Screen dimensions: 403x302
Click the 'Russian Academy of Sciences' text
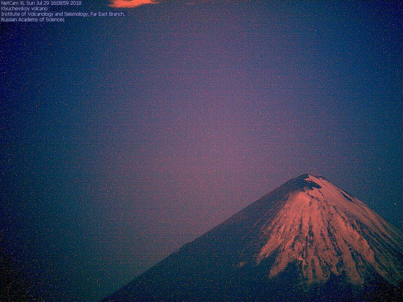tap(33, 20)
